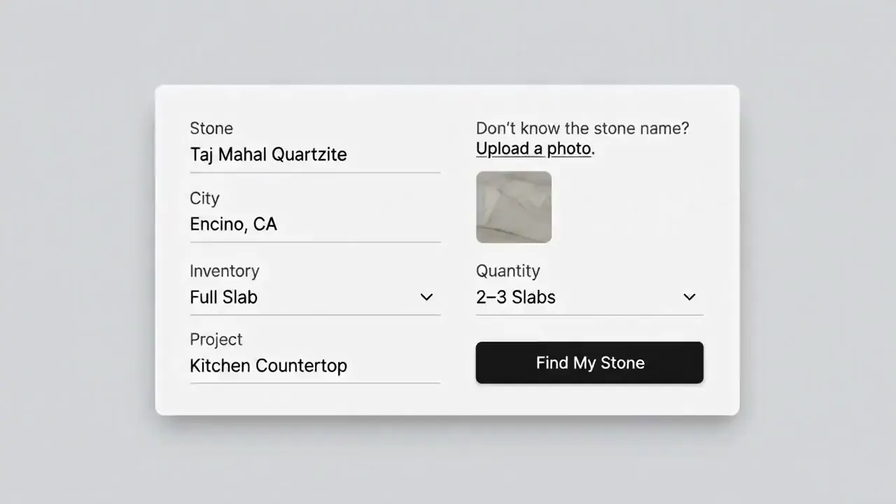Click the Find My Stone button
Screen dimensions: 896x504
tap(589, 363)
